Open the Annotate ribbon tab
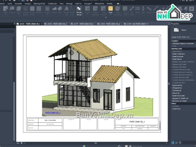The width and height of the screenshot is (196, 147). point(18,4)
